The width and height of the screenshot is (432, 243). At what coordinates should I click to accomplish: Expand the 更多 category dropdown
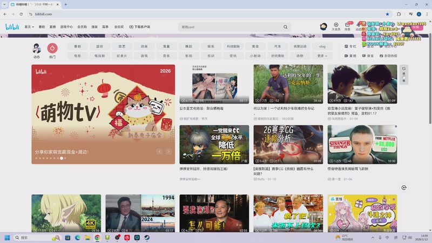click(322, 56)
